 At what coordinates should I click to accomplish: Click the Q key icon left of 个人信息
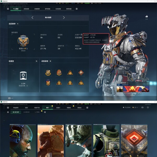pos(8,9)
